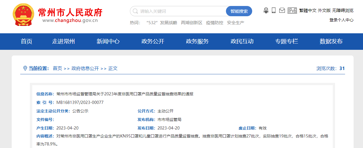This screenshot has height=148, width=363.
Task: Click the IPv6 badge icon
Action: 292,11
